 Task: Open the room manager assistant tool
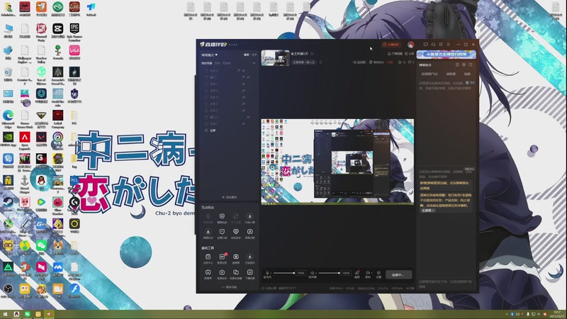(222, 274)
